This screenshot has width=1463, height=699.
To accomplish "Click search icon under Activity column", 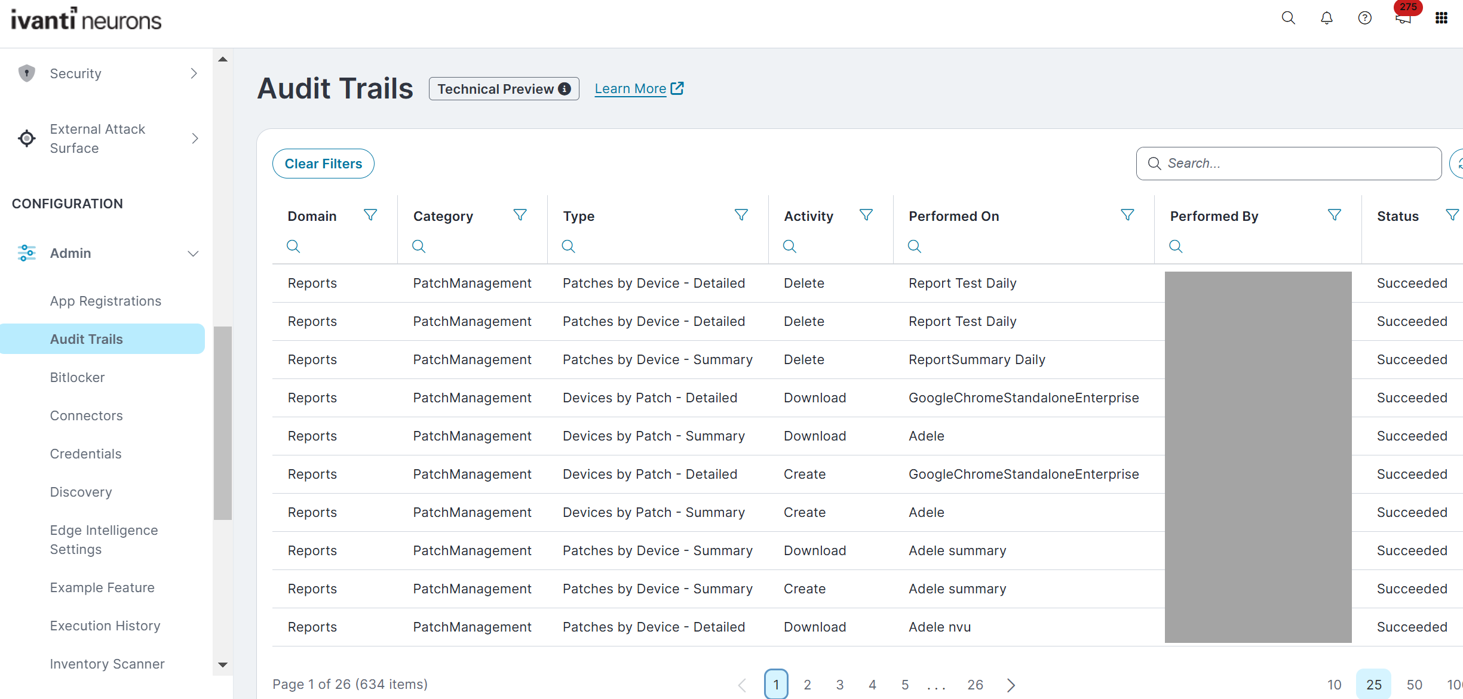I will pyautogui.click(x=790, y=246).
